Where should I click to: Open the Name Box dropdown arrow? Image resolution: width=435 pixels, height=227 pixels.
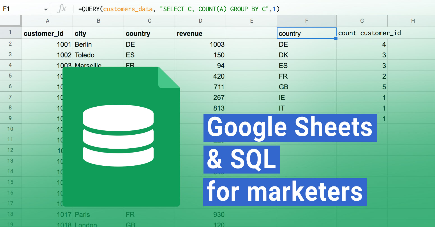(x=45, y=9)
